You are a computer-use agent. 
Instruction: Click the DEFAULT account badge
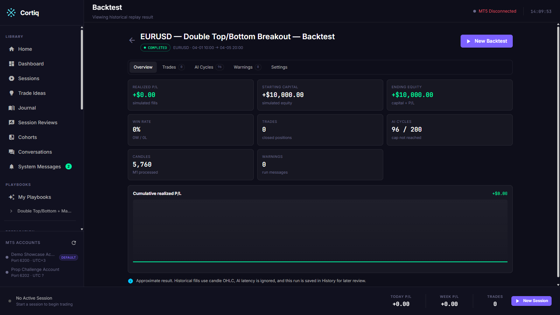coord(69,258)
